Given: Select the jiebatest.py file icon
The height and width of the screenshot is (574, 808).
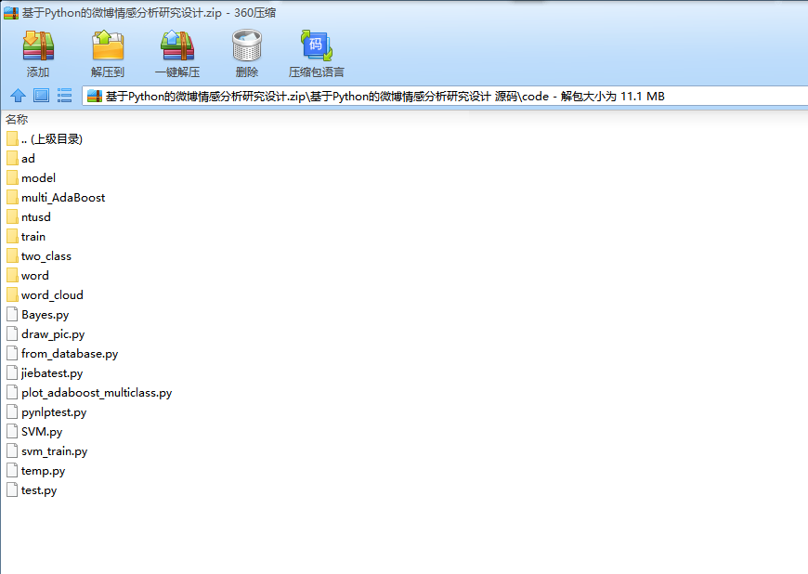Looking at the screenshot, I should tap(12, 373).
